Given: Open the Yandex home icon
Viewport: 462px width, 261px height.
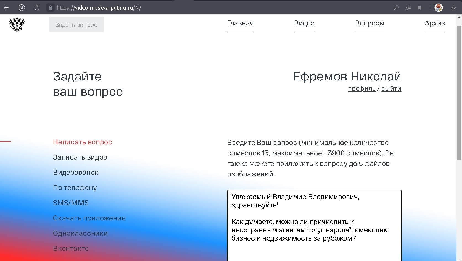Looking at the screenshot, I should [22, 8].
